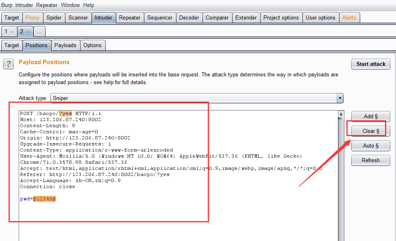Click the User-Agent header line
The width and height of the screenshot is (396, 241).
(161, 156)
